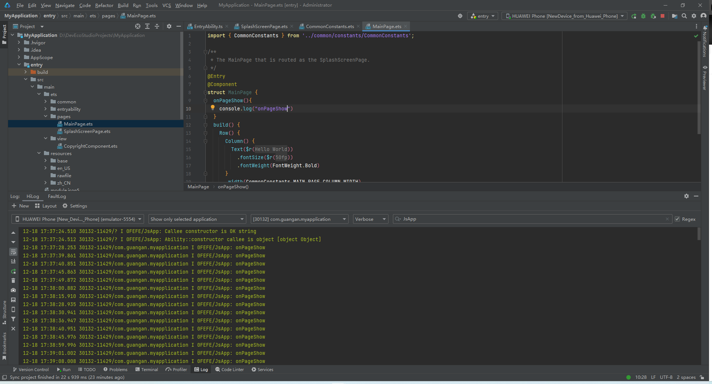Toggle the Project tool window strip button
This screenshot has height=384, width=712.
[x=4, y=34]
